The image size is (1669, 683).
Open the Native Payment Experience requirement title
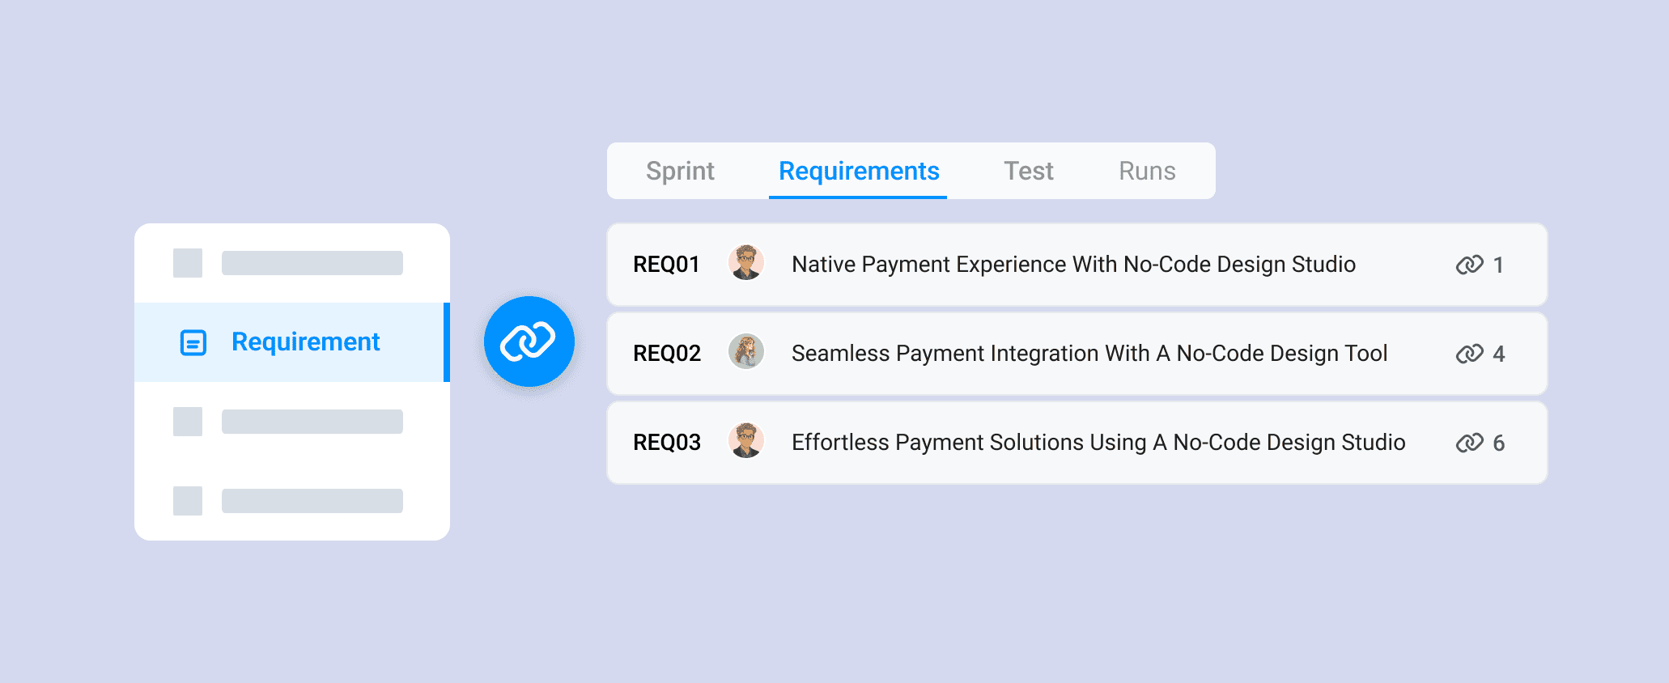(x=1073, y=265)
